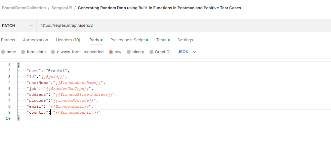The height and width of the screenshot is (152, 331).
Task: Open the SampleAPI breadcrumb folder
Action: click(x=62, y=8)
